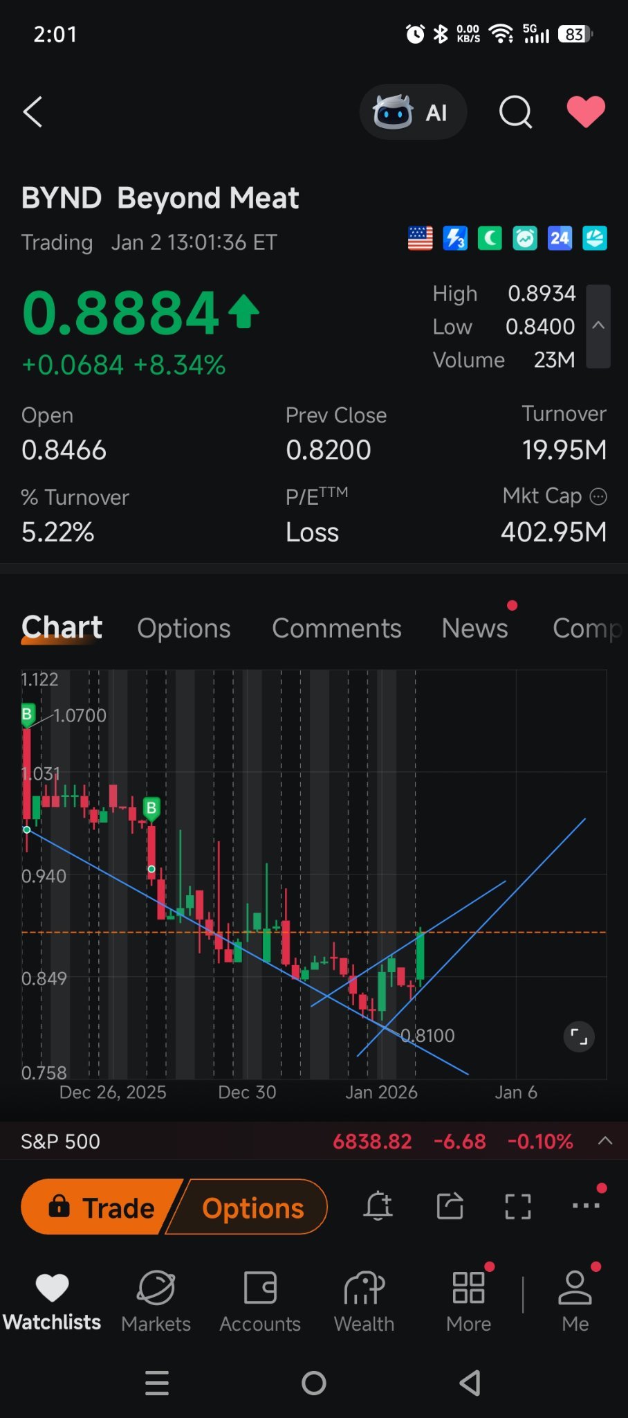Toggle the pink heart favorite icon
Screen dimensions: 628x1418
586,111
